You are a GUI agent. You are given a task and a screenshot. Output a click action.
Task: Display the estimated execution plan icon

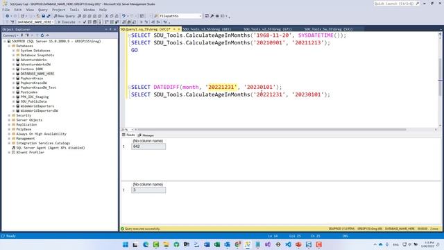(x=89, y=22)
